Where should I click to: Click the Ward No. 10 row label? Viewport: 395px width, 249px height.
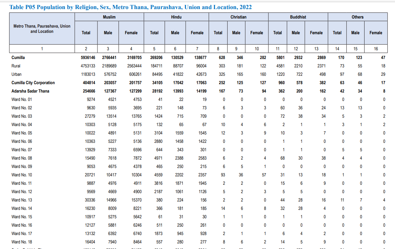[22, 175]
